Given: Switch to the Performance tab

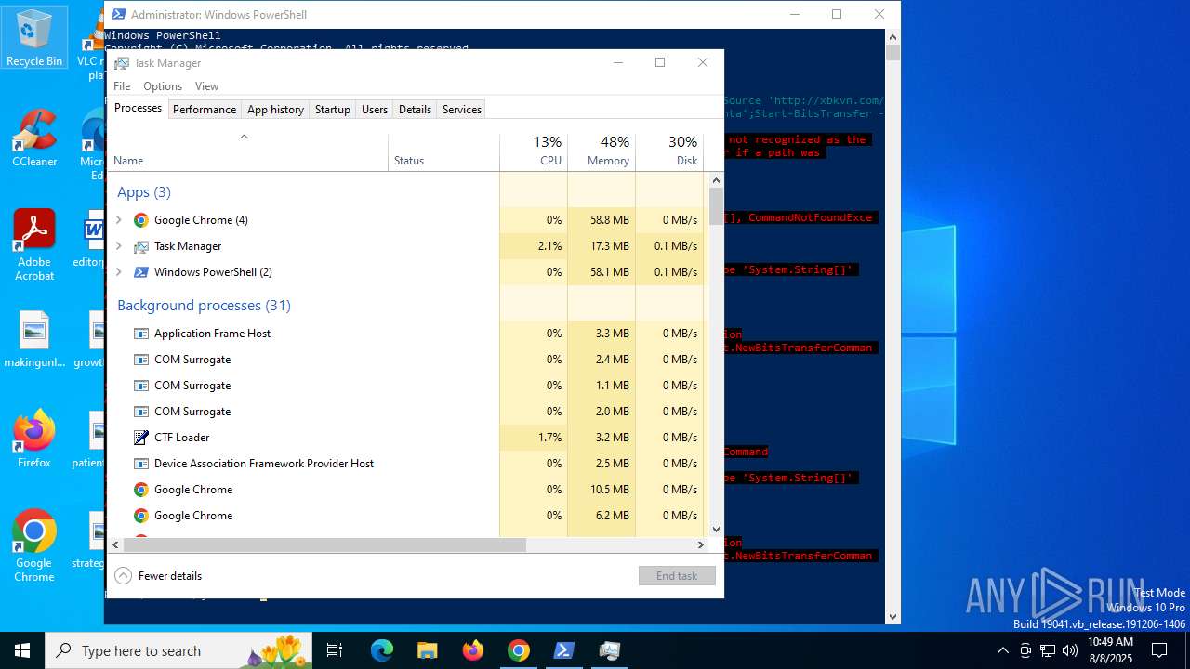Looking at the screenshot, I should (205, 110).
